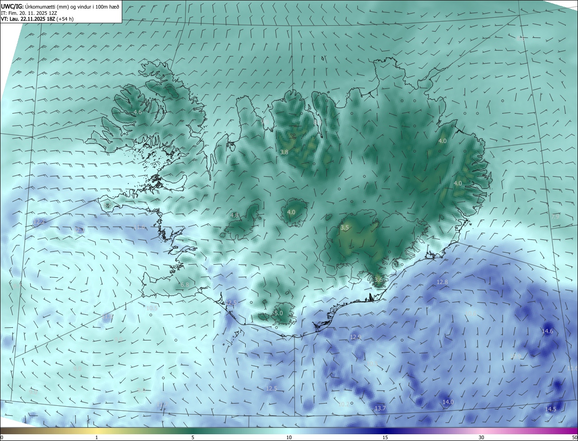Click the 10.5 value over the sea
The height and width of the screenshot is (441, 578).
pos(152,308)
